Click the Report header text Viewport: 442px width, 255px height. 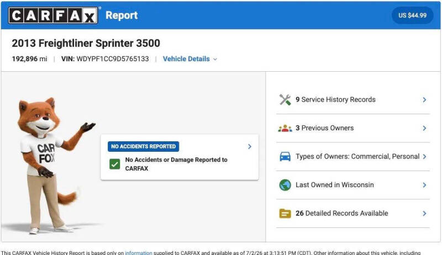[x=122, y=15]
